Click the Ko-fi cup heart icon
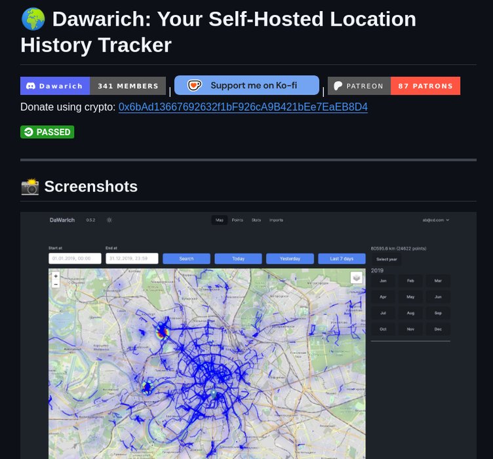The height and width of the screenshot is (459, 493). pos(194,85)
